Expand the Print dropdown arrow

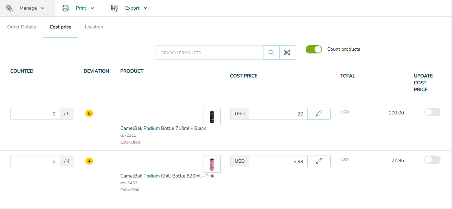[92, 8]
